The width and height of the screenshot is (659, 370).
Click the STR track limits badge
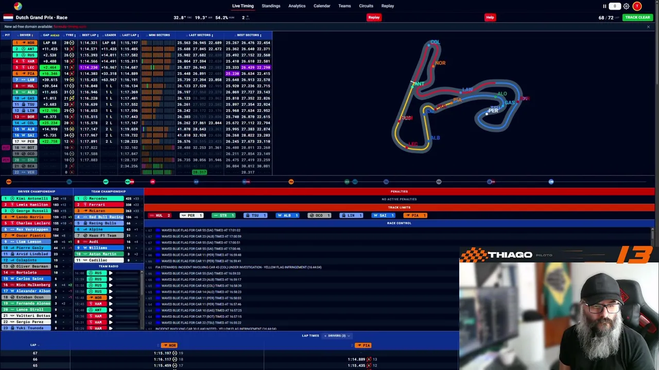click(223, 215)
